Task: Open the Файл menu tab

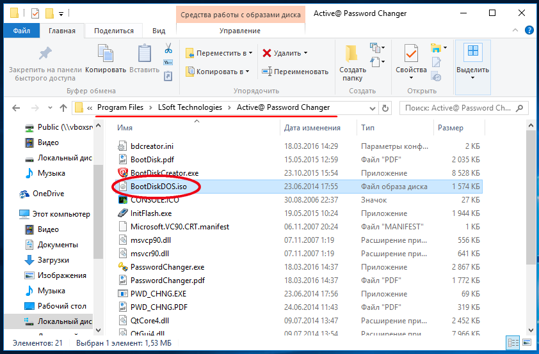Action: pyautogui.click(x=21, y=31)
